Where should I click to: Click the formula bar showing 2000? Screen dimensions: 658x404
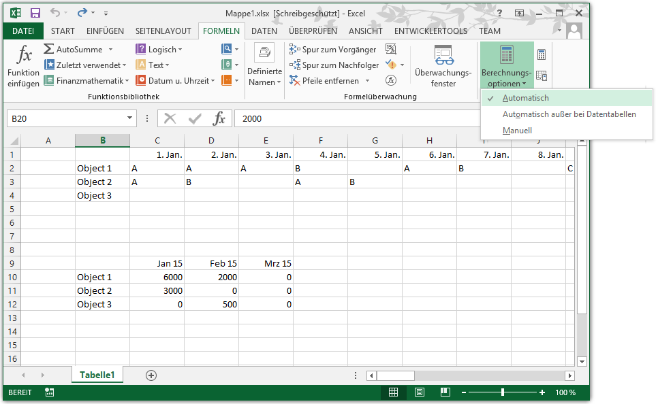pyautogui.click(x=357, y=118)
